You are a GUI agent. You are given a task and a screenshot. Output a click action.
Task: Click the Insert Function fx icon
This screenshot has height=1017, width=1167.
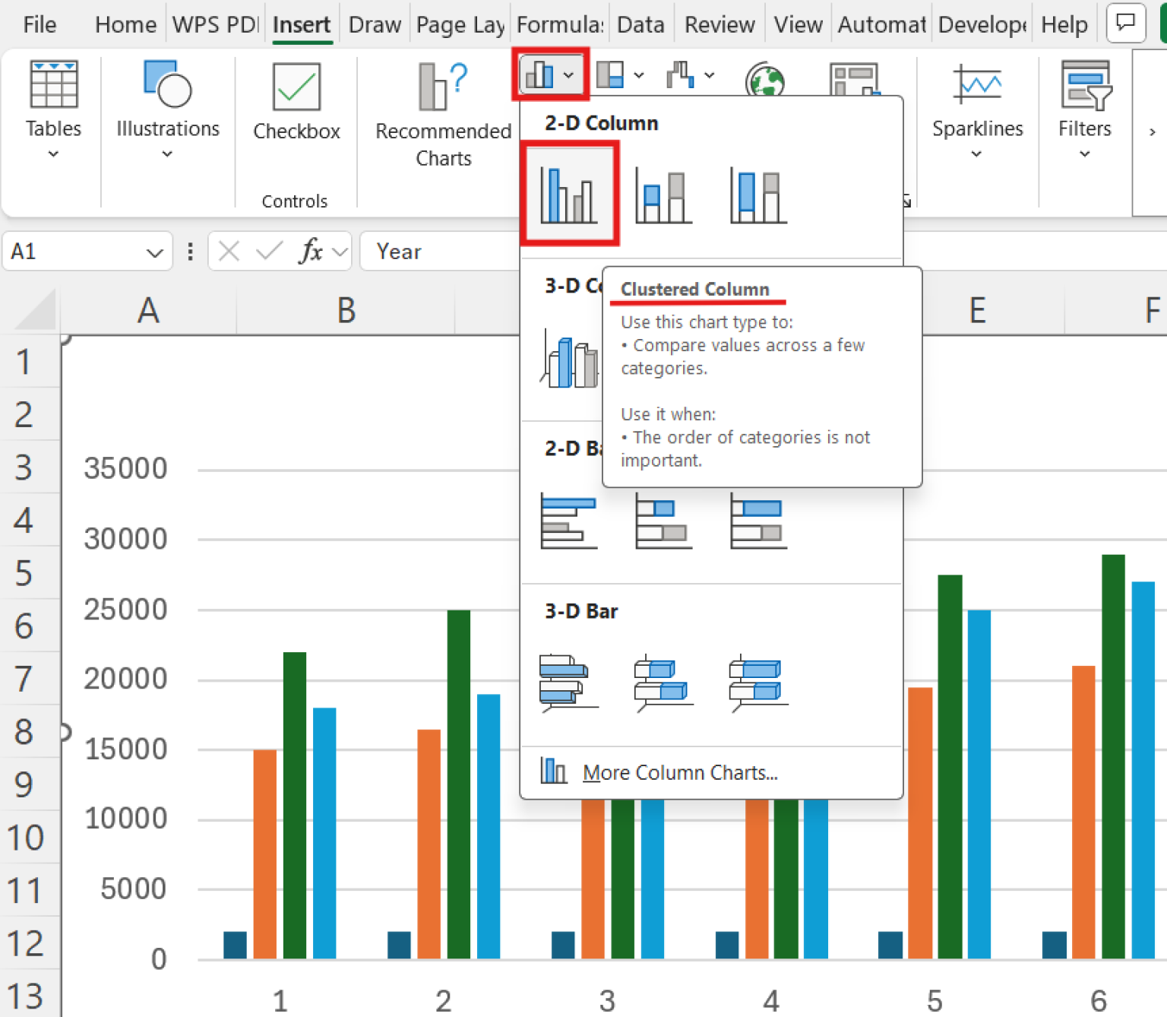[312, 251]
